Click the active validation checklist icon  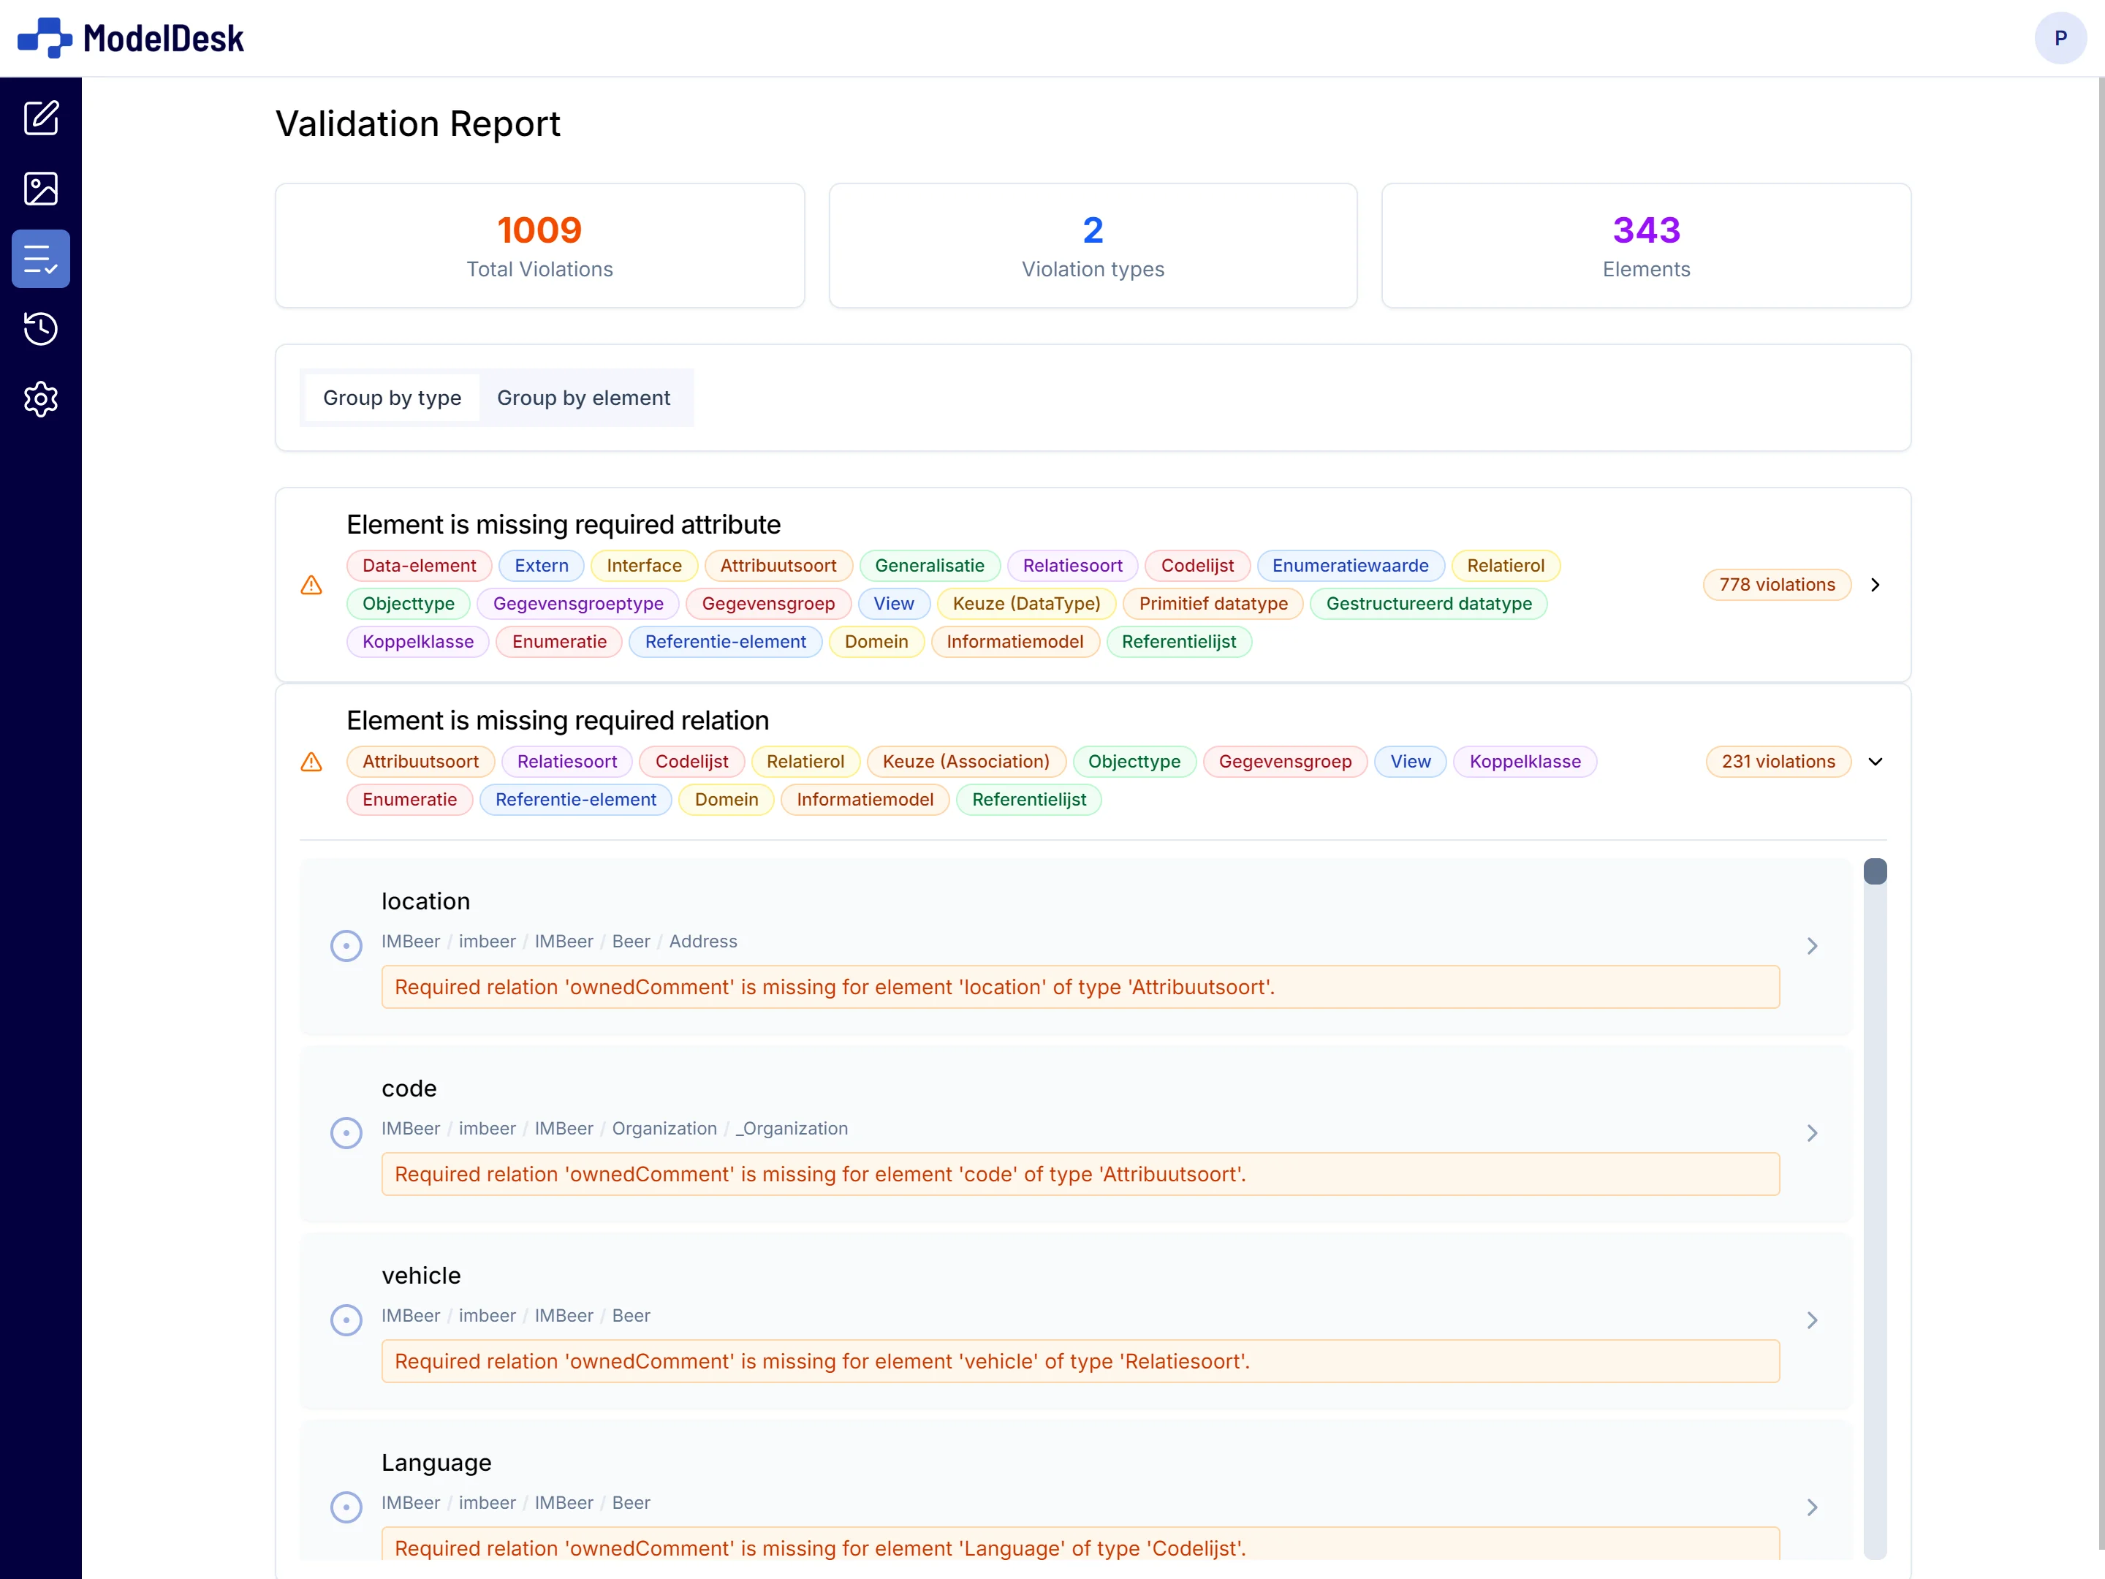coord(41,258)
